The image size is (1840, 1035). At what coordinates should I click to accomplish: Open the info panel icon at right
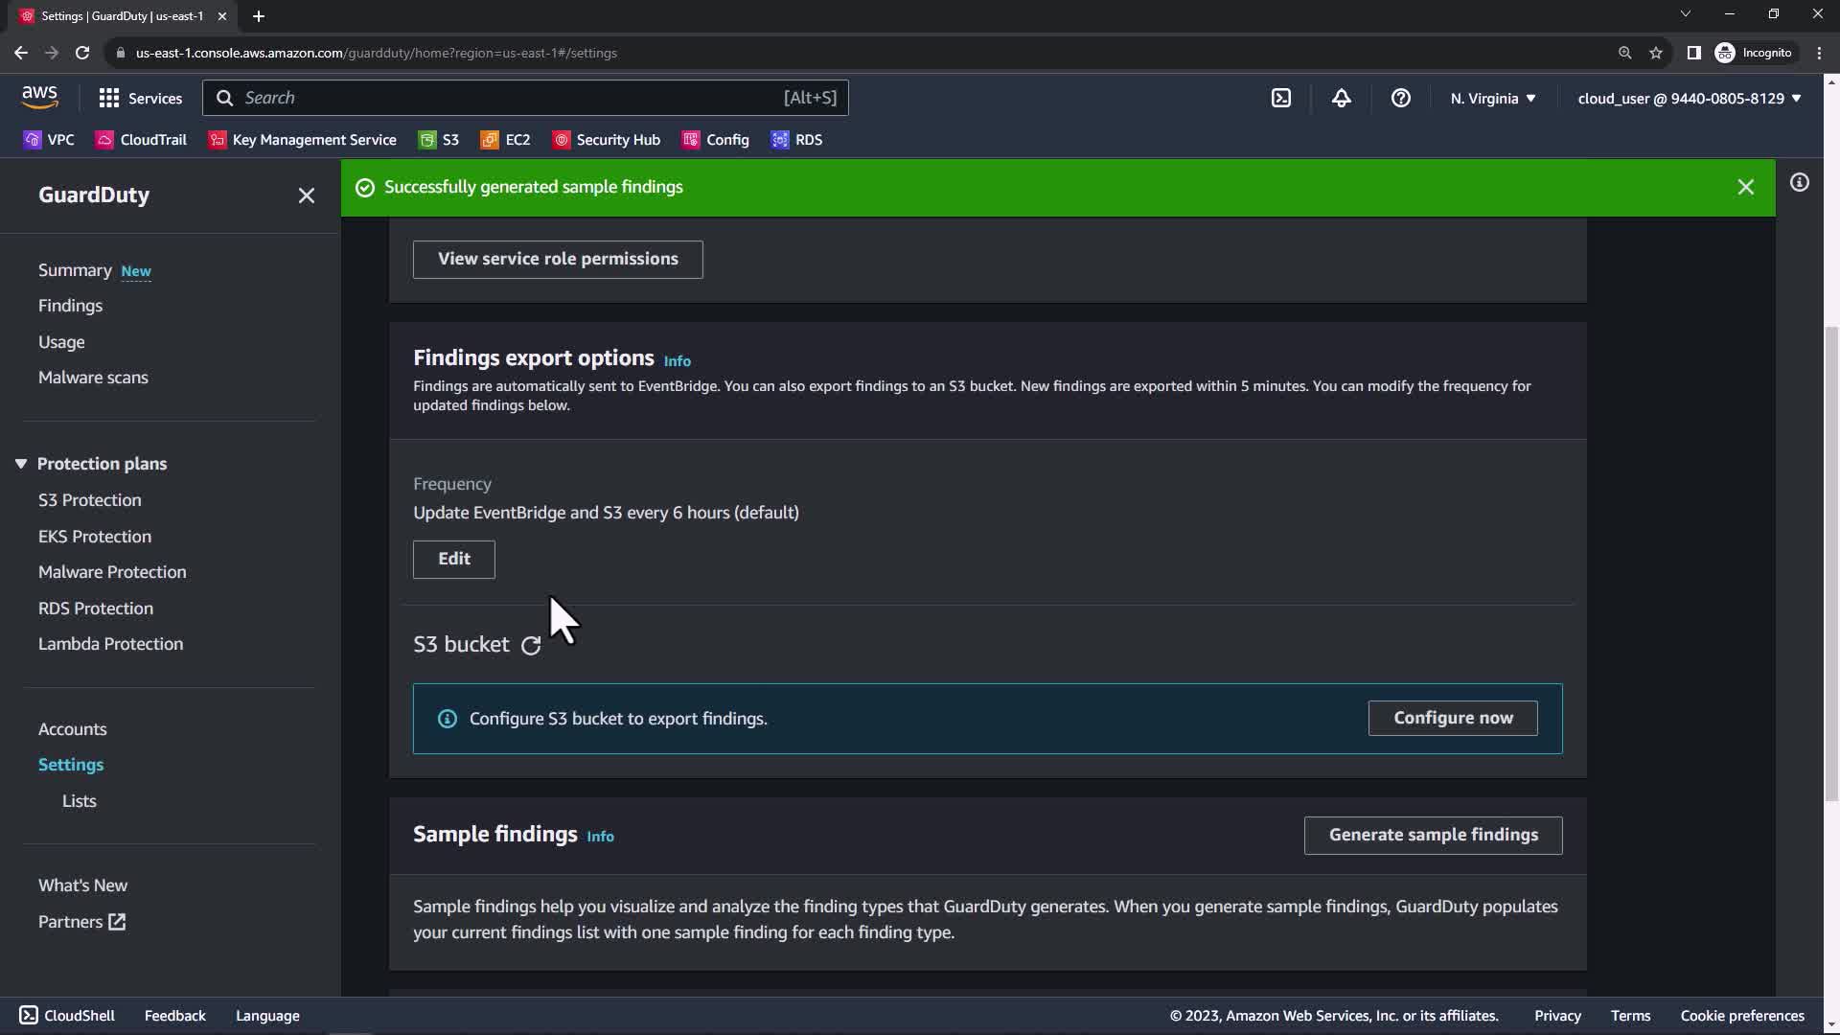1799,183
